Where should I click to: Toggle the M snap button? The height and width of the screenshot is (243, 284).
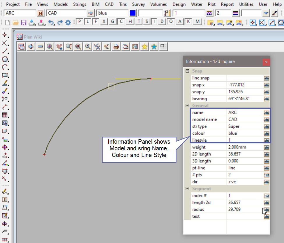click(x=197, y=22)
